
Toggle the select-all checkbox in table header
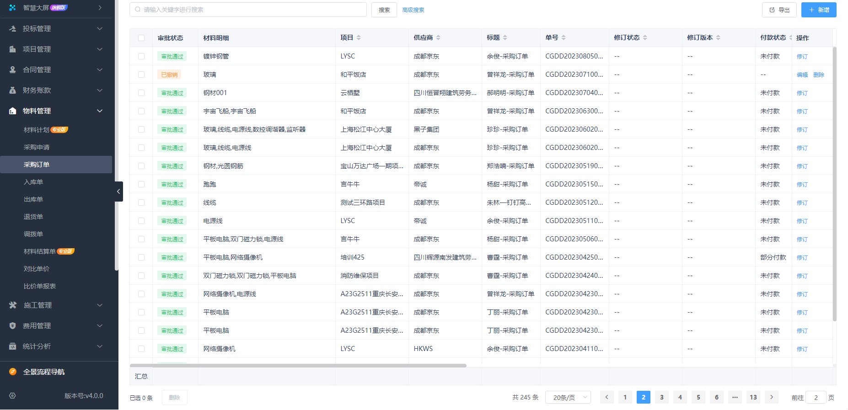coord(141,38)
